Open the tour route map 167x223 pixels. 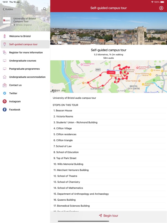pyautogui.click(x=109, y=77)
